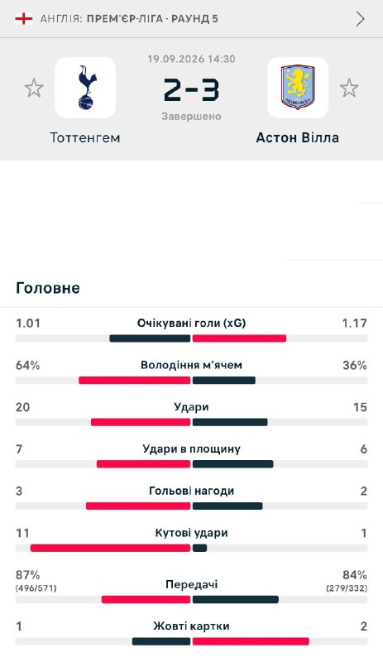The height and width of the screenshot is (662, 383).
Task: Click the Удари в площину stat label
Action: coord(191,449)
